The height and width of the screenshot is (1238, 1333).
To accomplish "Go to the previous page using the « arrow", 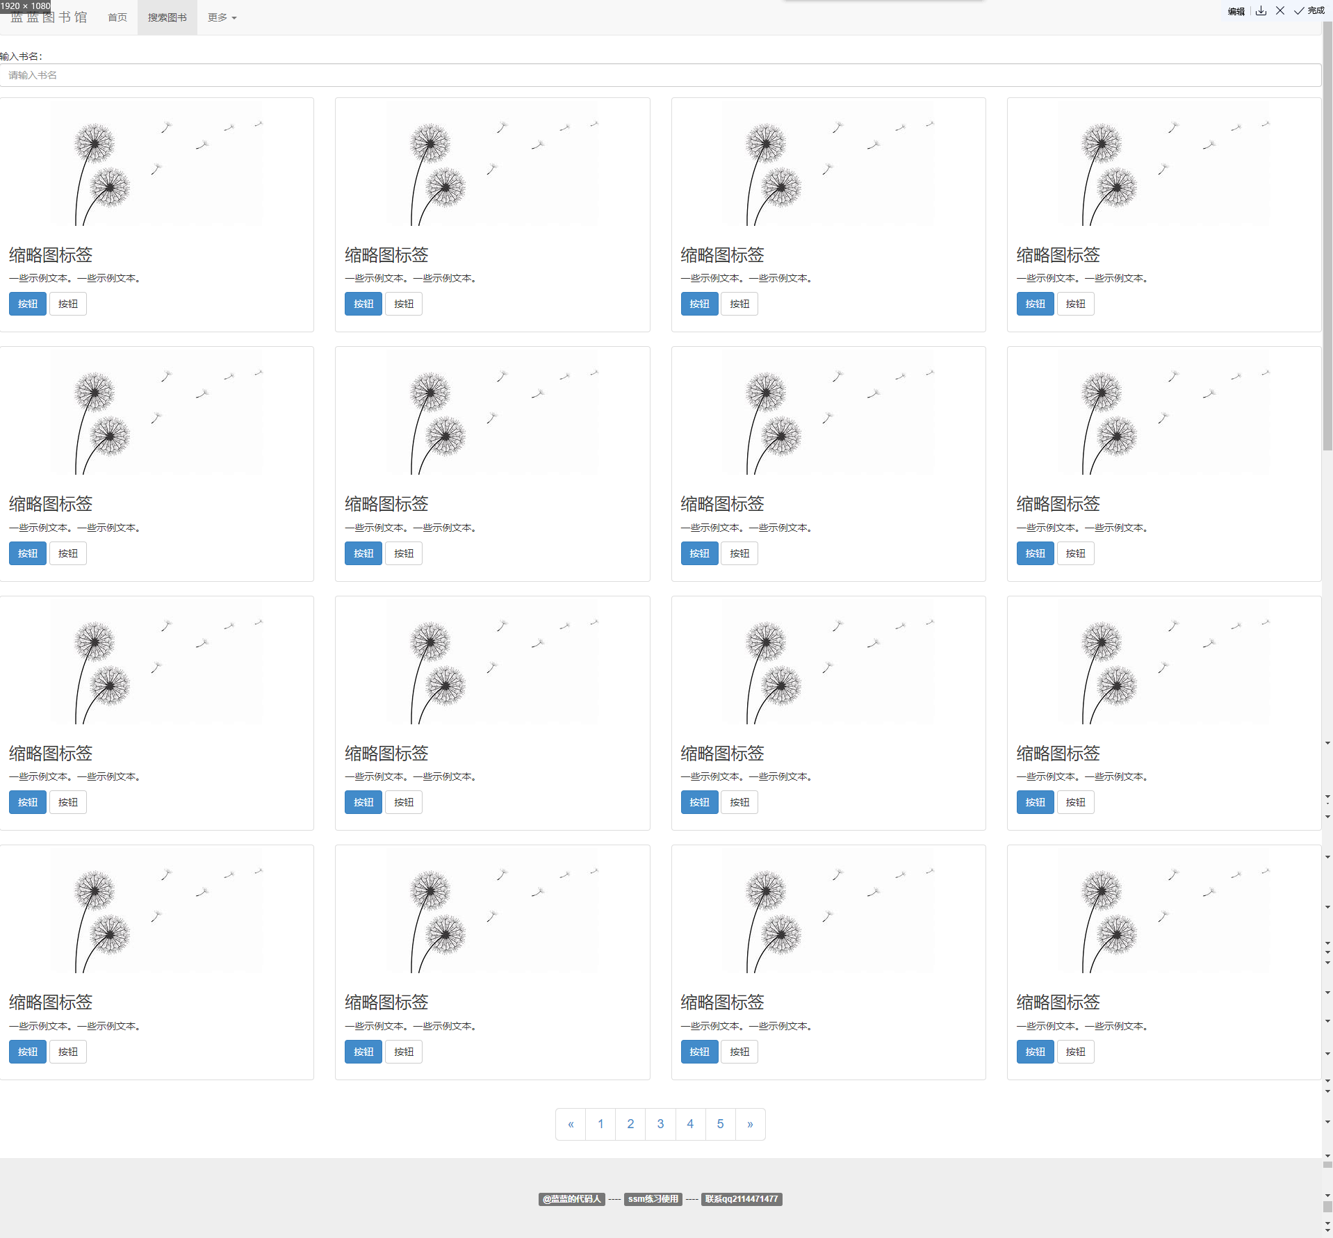I will pyautogui.click(x=571, y=1123).
